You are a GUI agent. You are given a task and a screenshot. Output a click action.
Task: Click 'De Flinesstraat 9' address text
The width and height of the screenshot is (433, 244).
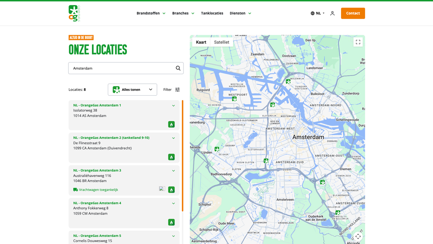point(87,143)
